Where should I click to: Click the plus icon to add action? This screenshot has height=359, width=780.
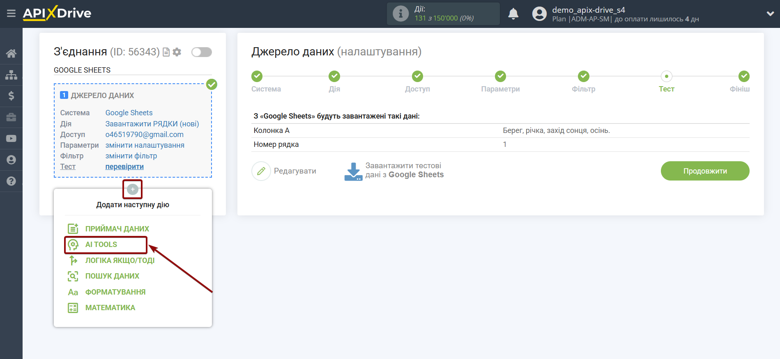click(x=132, y=189)
